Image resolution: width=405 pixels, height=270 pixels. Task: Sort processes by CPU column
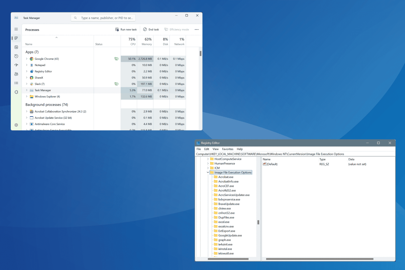[129, 41]
